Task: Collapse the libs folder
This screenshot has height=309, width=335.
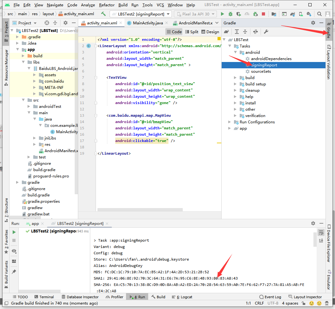Action: tap(23, 62)
